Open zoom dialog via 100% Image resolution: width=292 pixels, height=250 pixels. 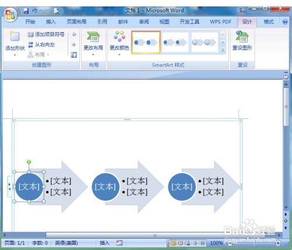click(216, 243)
